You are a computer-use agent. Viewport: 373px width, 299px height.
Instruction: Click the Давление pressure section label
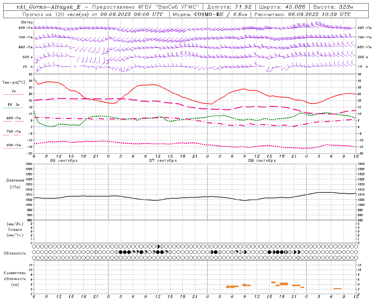pos(15,180)
